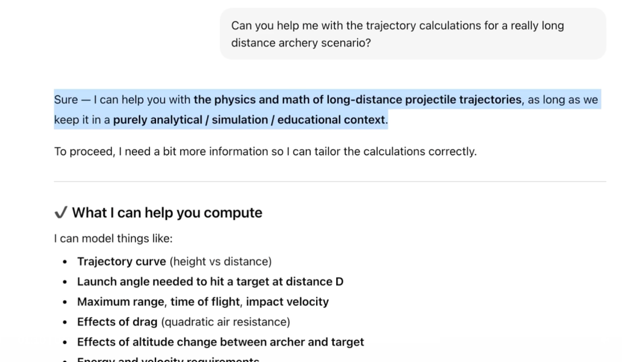Viewport: 622px width, 362px height.
Task: Click the highlighted words "Sure — I can help"
Action: pos(98,100)
